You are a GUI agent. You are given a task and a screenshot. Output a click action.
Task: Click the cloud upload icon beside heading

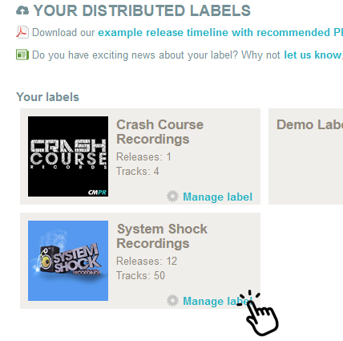22,10
